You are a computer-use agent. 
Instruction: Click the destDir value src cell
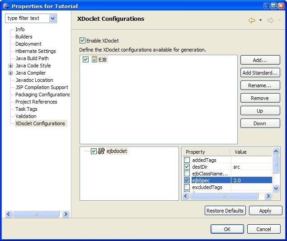(252, 167)
